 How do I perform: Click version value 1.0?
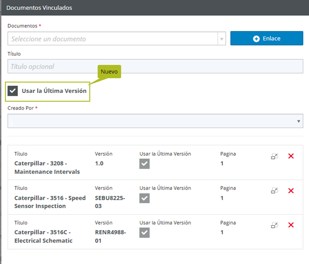[99, 164]
